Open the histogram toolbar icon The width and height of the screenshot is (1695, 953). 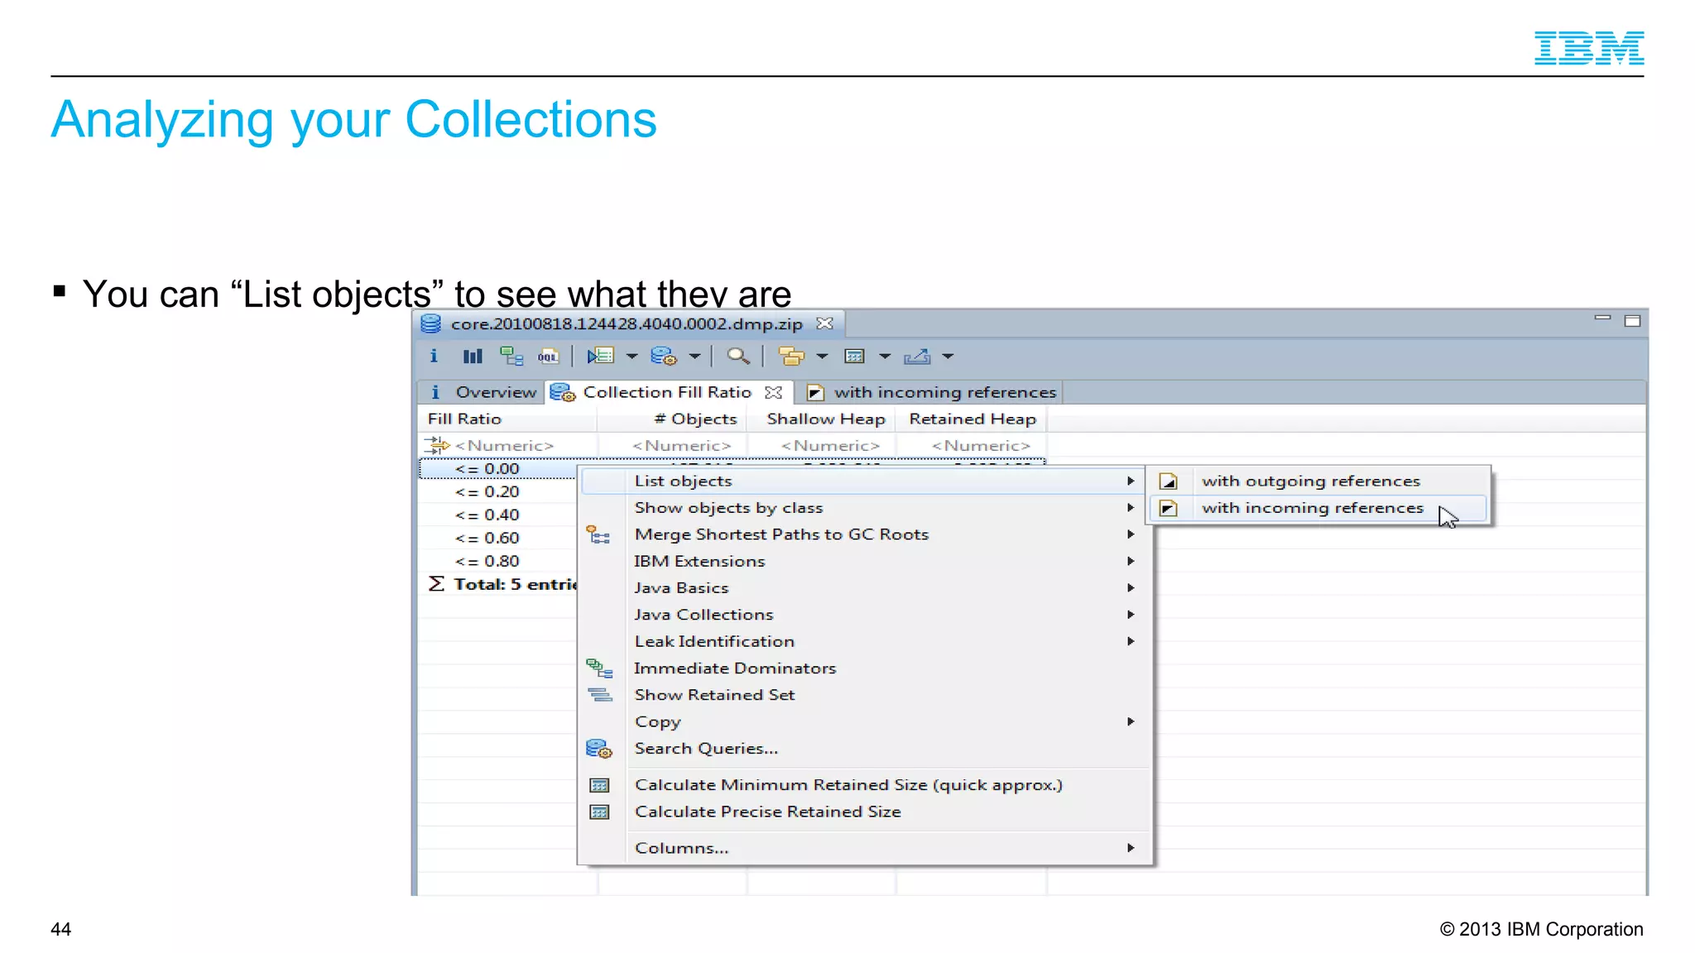pyautogui.click(x=473, y=357)
